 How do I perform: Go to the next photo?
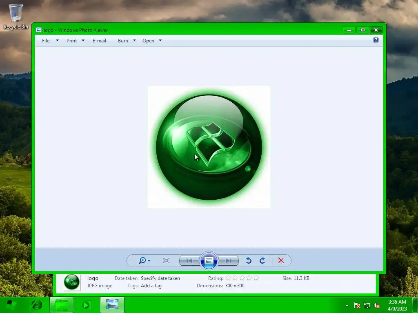229,260
